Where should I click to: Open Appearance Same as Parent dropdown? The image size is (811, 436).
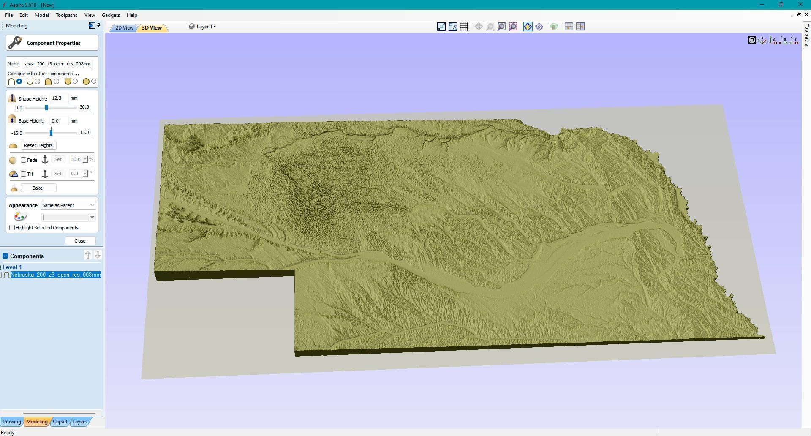[x=68, y=205]
